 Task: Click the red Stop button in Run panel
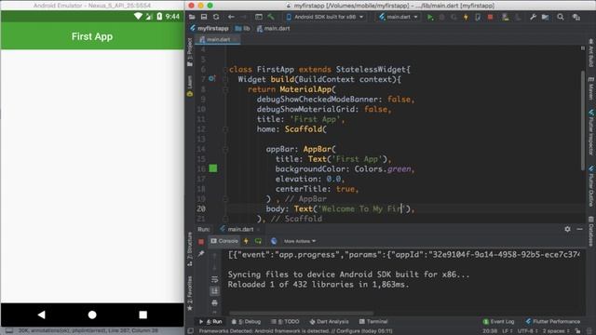coord(201,242)
